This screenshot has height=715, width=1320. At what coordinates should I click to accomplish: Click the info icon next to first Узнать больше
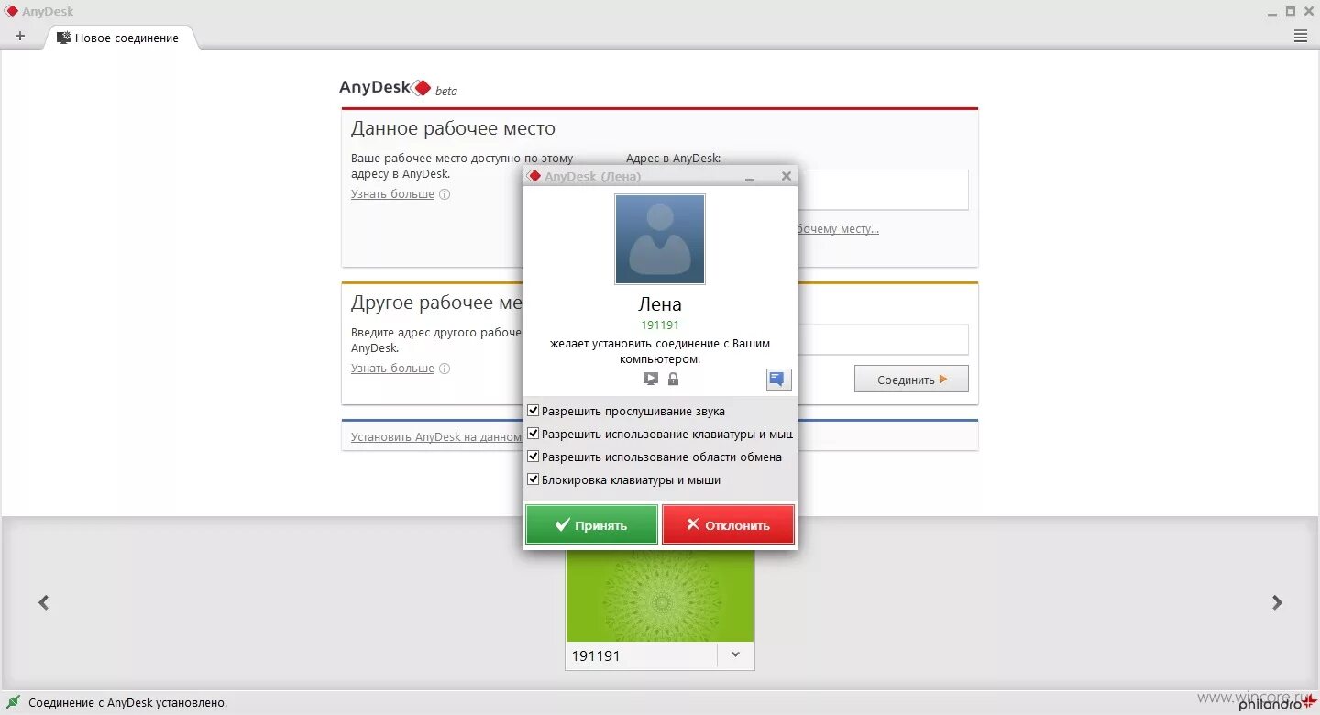pyautogui.click(x=445, y=194)
